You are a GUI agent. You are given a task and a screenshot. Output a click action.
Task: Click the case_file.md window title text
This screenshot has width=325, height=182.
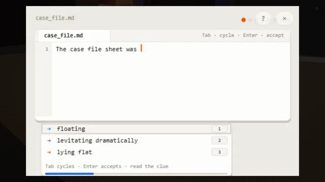[x=55, y=18]
